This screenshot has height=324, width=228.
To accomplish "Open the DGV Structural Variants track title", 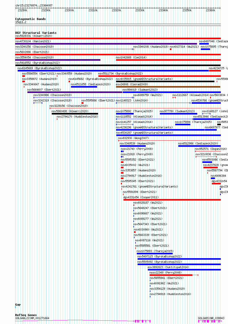I will (x=36, y=33).
